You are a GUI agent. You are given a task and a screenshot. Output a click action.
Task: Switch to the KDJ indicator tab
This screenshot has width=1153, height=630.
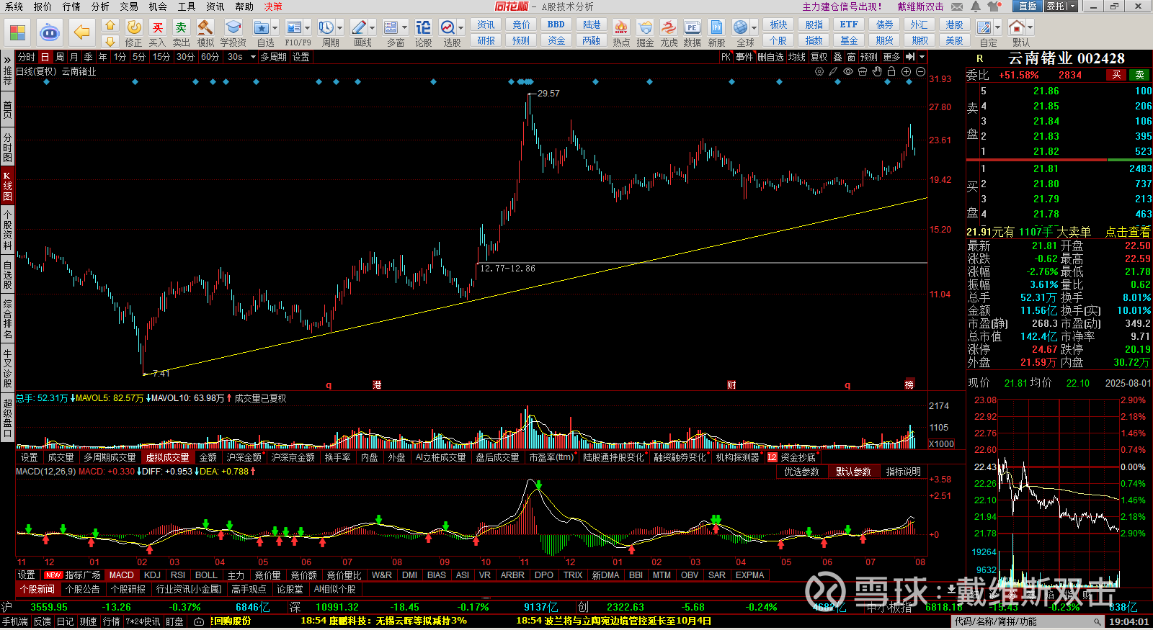coord(152,575)
